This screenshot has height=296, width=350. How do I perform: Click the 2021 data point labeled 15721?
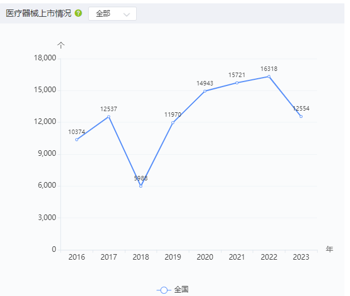click(x=237, y=83)
